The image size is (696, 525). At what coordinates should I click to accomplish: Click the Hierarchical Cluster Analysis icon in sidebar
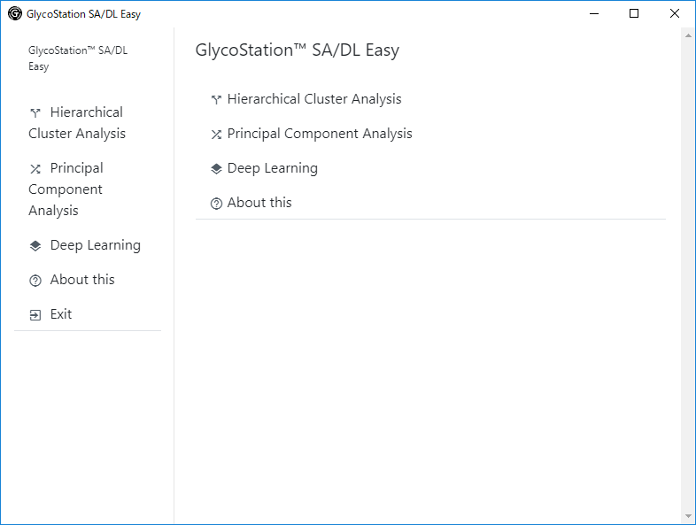click(35, 113)
